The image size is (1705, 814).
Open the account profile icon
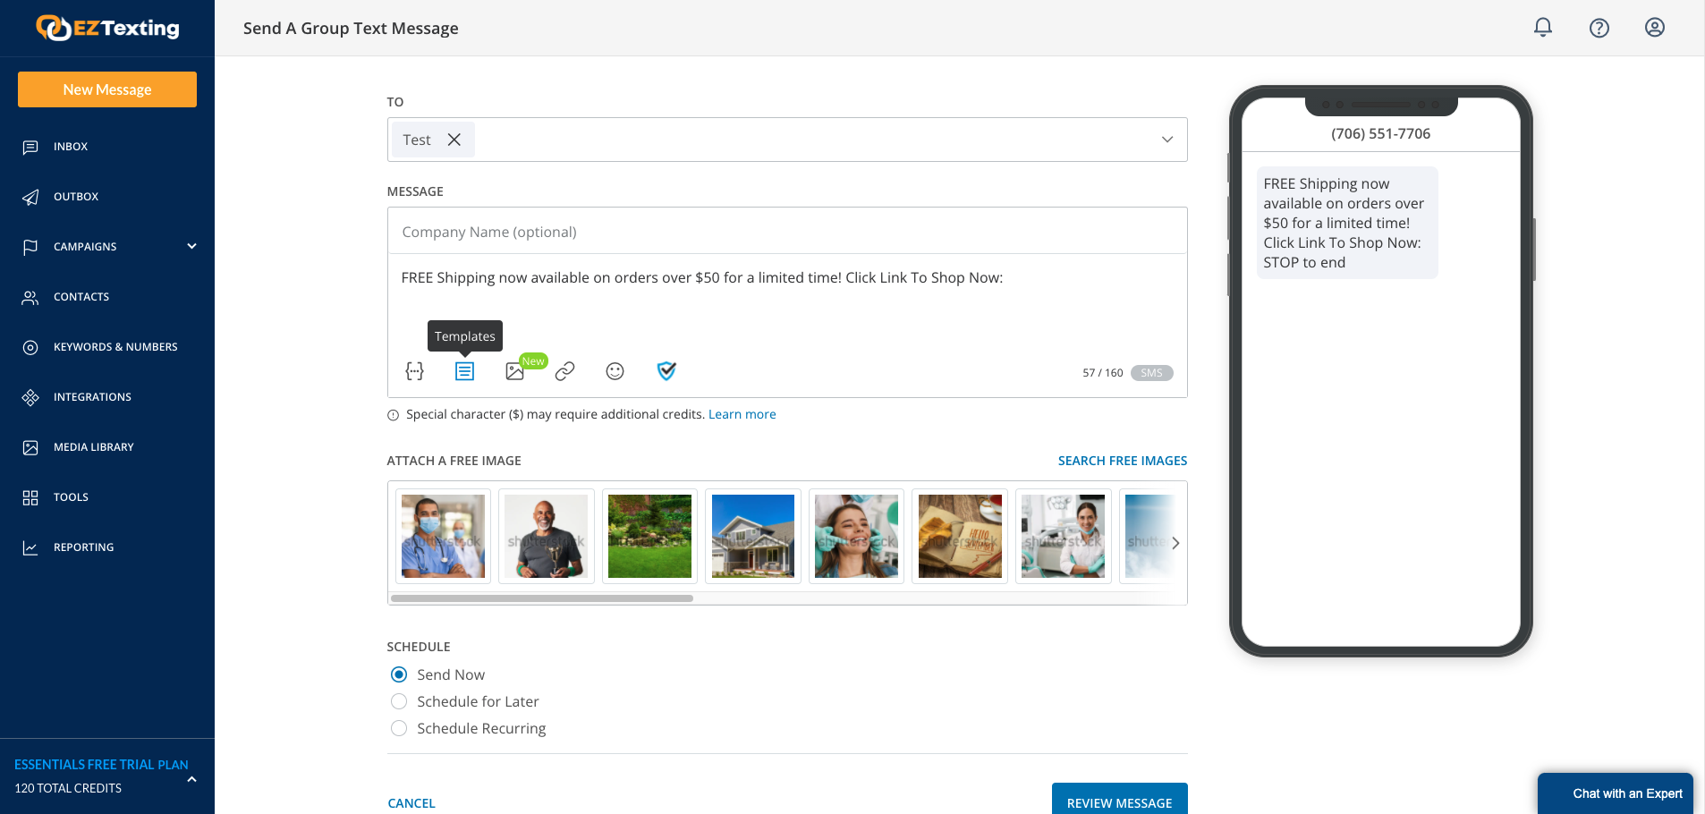pyautogui.click(x=1654, y=27)
